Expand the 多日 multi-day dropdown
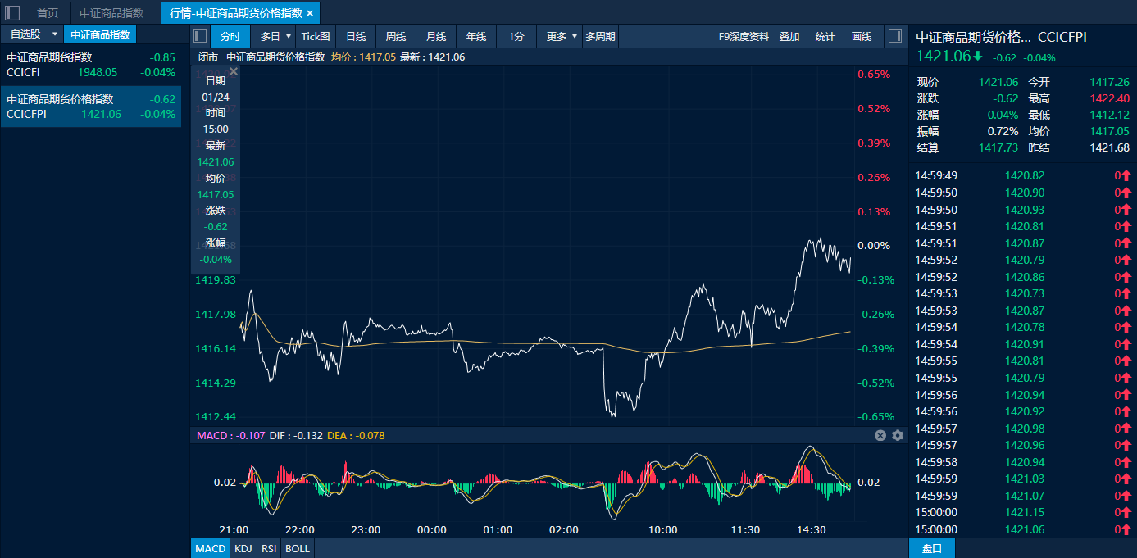Viewport: 1137px width, 558px height. pyautogui.click(x=288, y=36)
